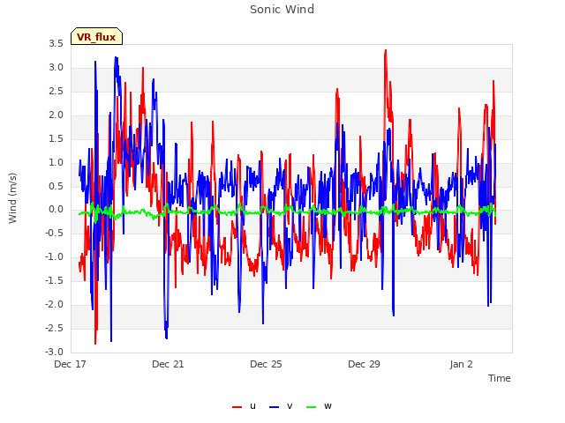
Task: Click the -1.0 y-axis tick label
Action: [54, 256]
